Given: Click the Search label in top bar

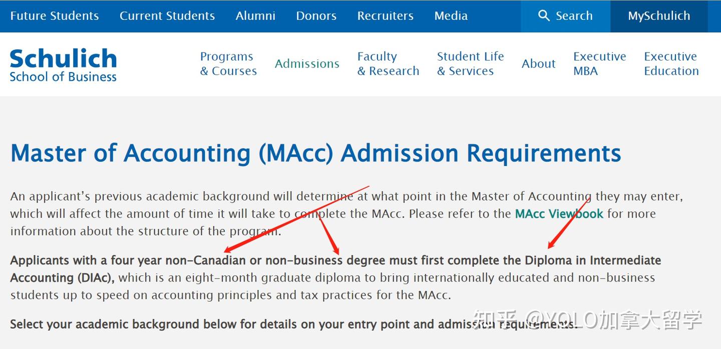Looking at the screenshot, I should click(574, 16).
